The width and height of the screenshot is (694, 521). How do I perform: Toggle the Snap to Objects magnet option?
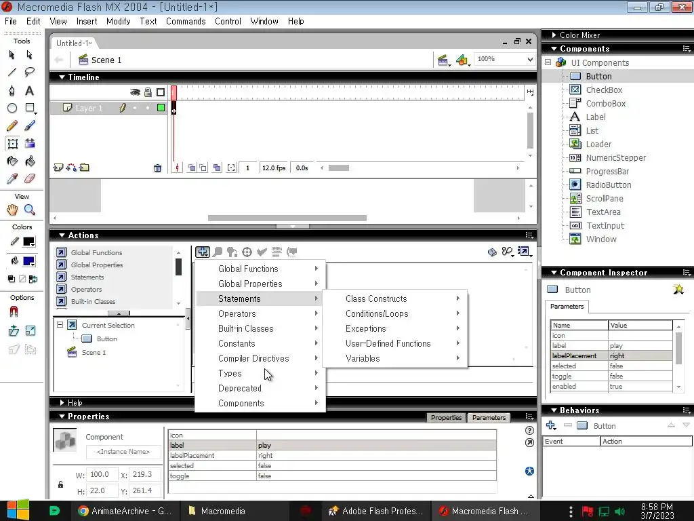pos(14,312)
